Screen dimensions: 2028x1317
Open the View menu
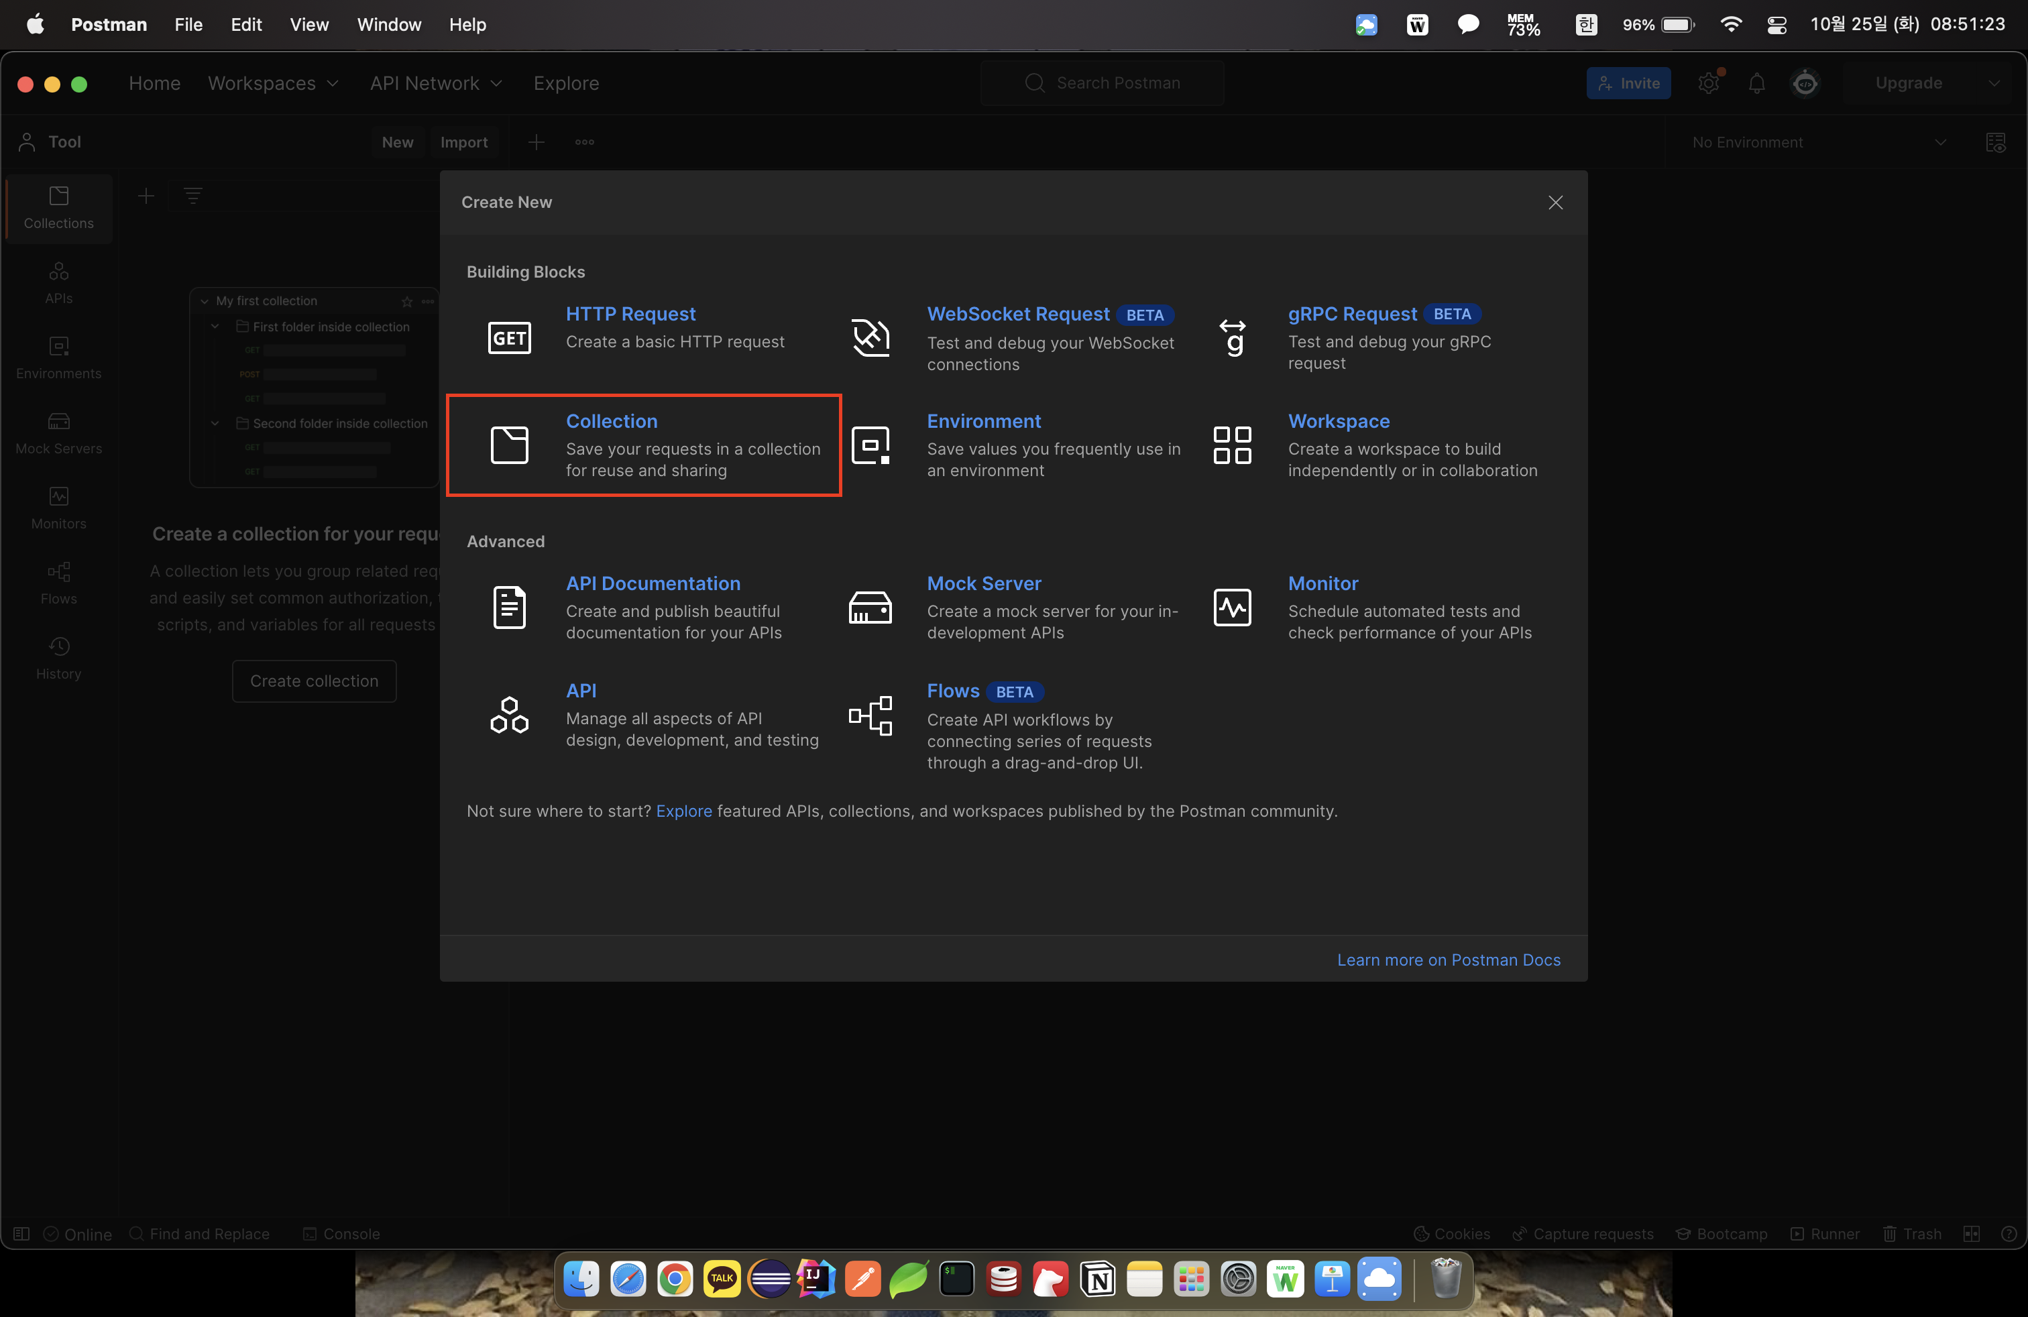coord(308,25)
